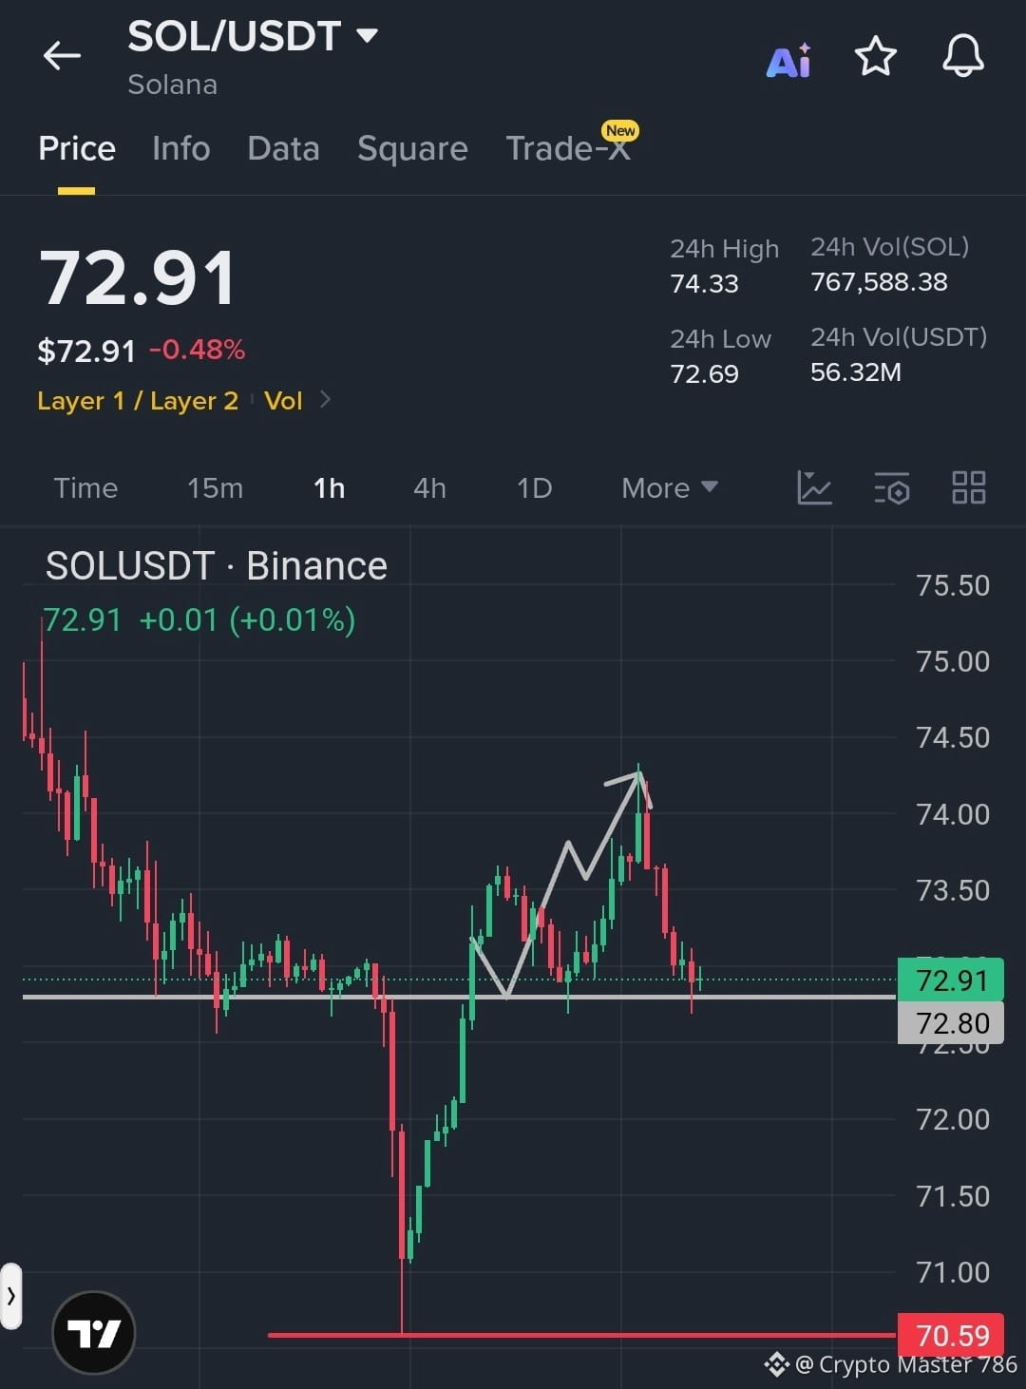Click the 24h Vol(SOL) value 767,588.38
The height and width of the screenshot is (1389, 1026).
pyautogui.click(x=879, y=281)
